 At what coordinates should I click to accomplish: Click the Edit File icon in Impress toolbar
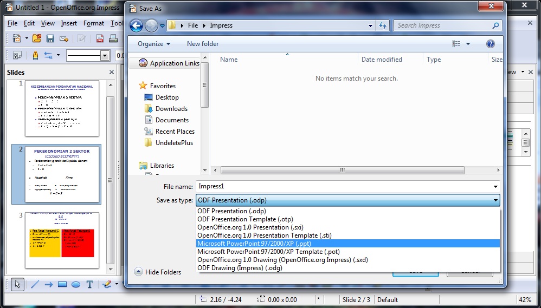(81, 38)
